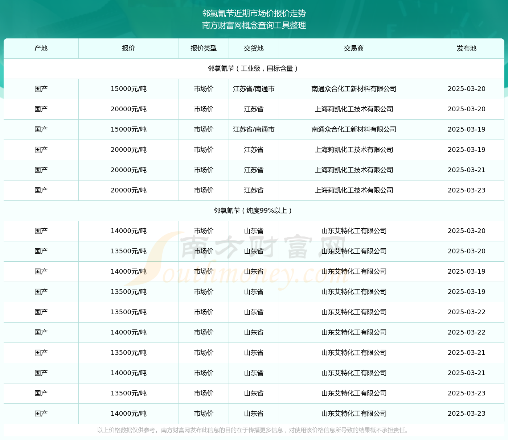Click 上海莉凯化工技术有限公司 in the 2025-03-19 row

(354, 150)
